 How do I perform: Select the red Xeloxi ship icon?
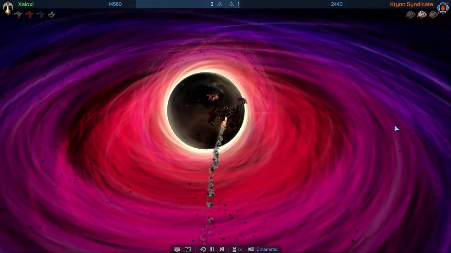29,14
